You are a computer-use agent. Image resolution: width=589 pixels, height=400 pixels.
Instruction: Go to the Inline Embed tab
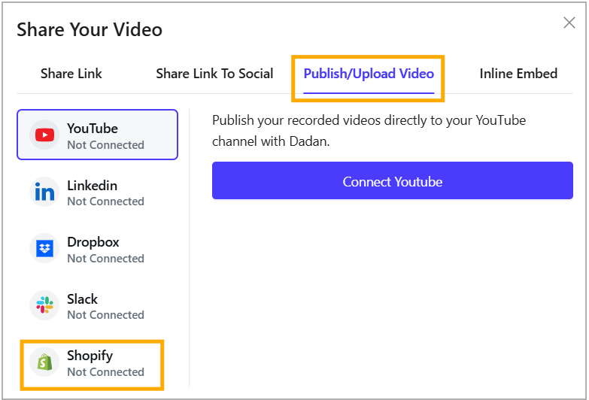pos(518,74)
